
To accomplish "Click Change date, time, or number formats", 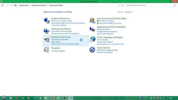I will [x=110, y=44].
